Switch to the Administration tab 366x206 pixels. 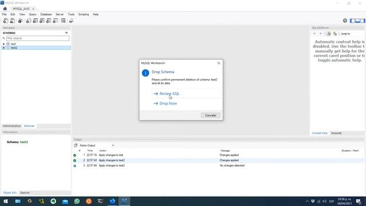pyautogui.click(x=11, y=126)
